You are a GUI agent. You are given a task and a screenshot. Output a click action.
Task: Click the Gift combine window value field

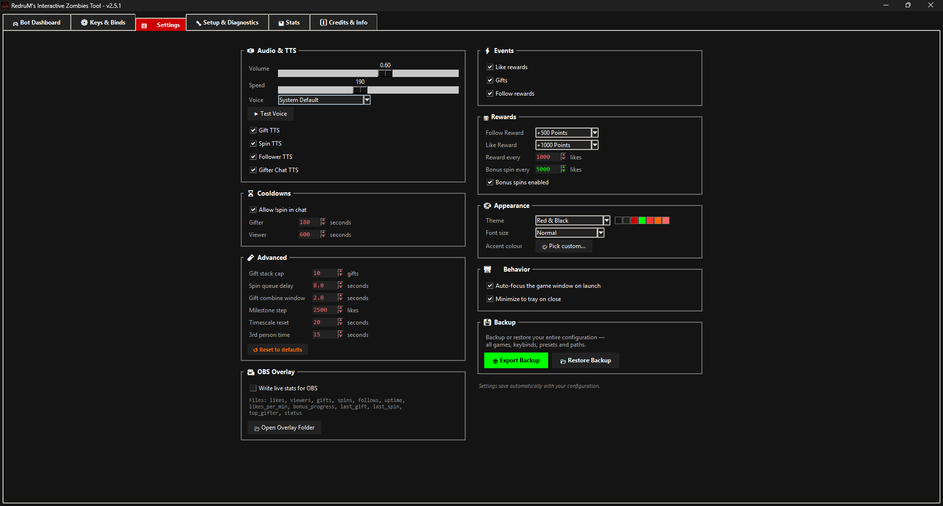point(325,298)
